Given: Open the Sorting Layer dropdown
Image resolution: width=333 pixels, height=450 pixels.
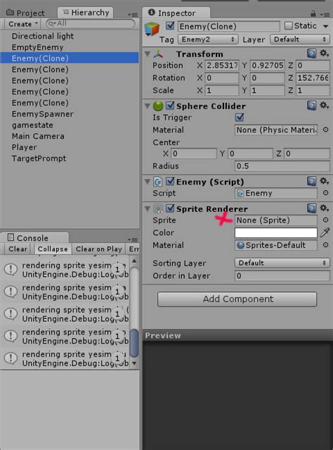Looking at the screenshot, I should (282, 263).
